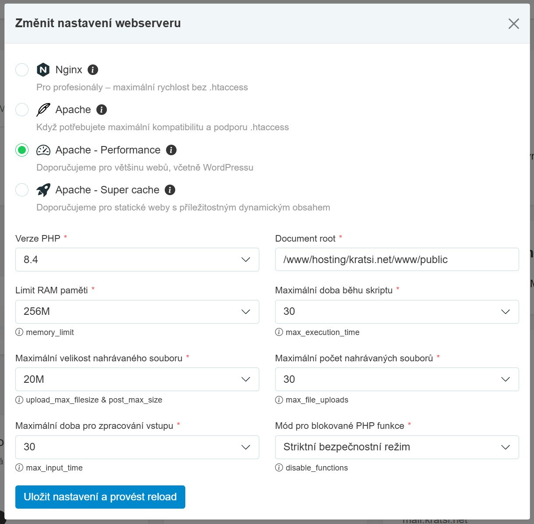The width and height of the screenshot is (534, 524).
Task: Click the info icon next to Nginx
Action: pos(93,70)
